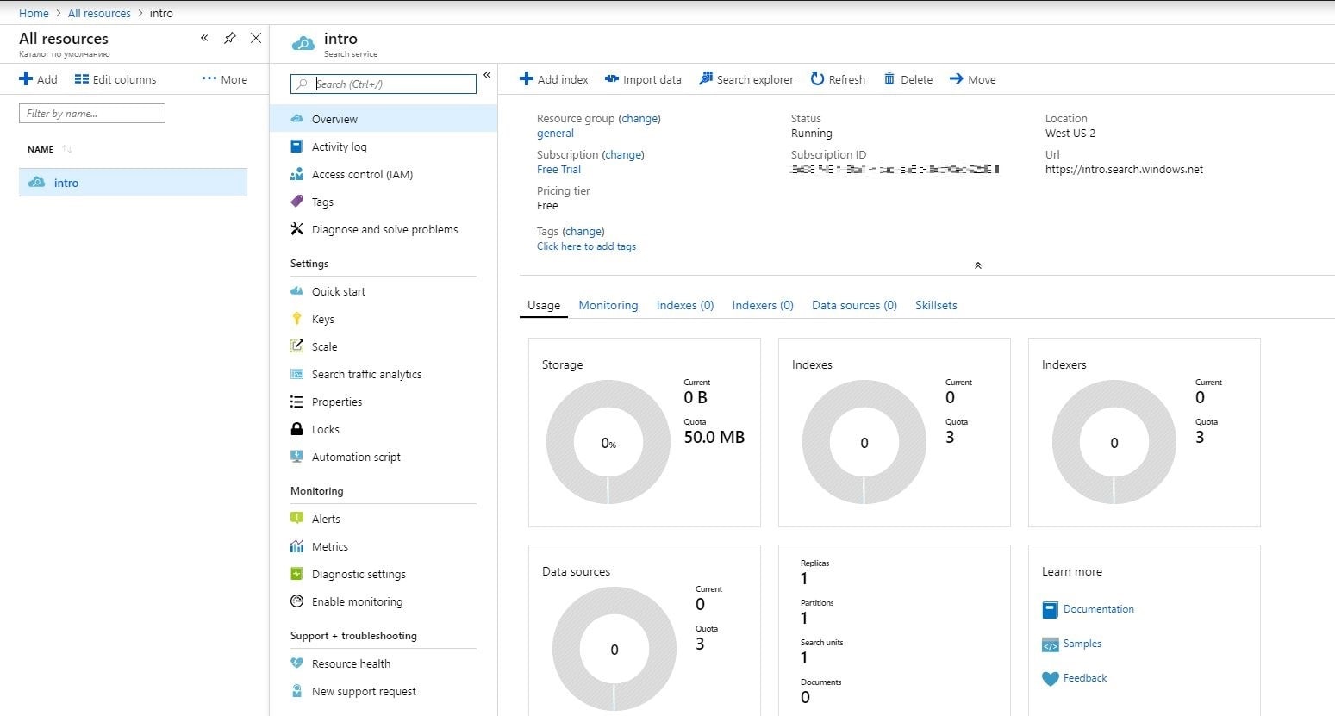Open the Data sources (0) tab
Viewport: 1335px width, 716px height.
(x=854, y=305)
